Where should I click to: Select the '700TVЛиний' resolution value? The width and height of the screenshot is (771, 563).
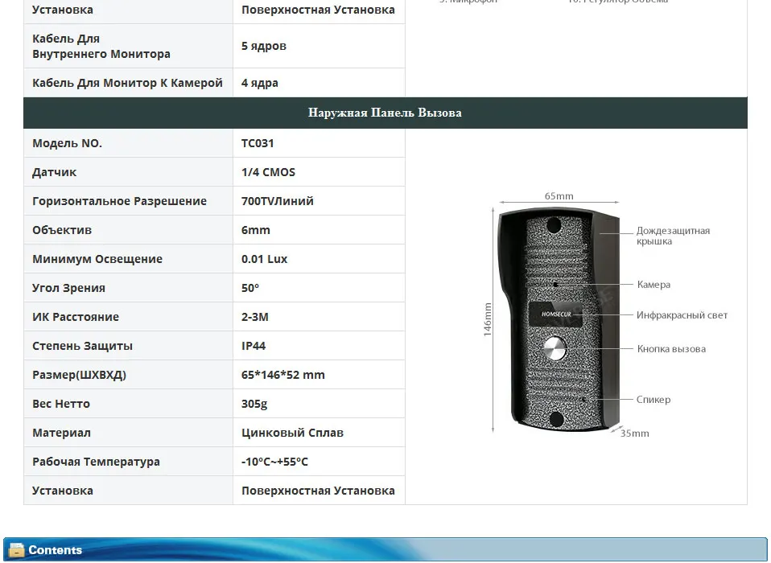(278, 201)
